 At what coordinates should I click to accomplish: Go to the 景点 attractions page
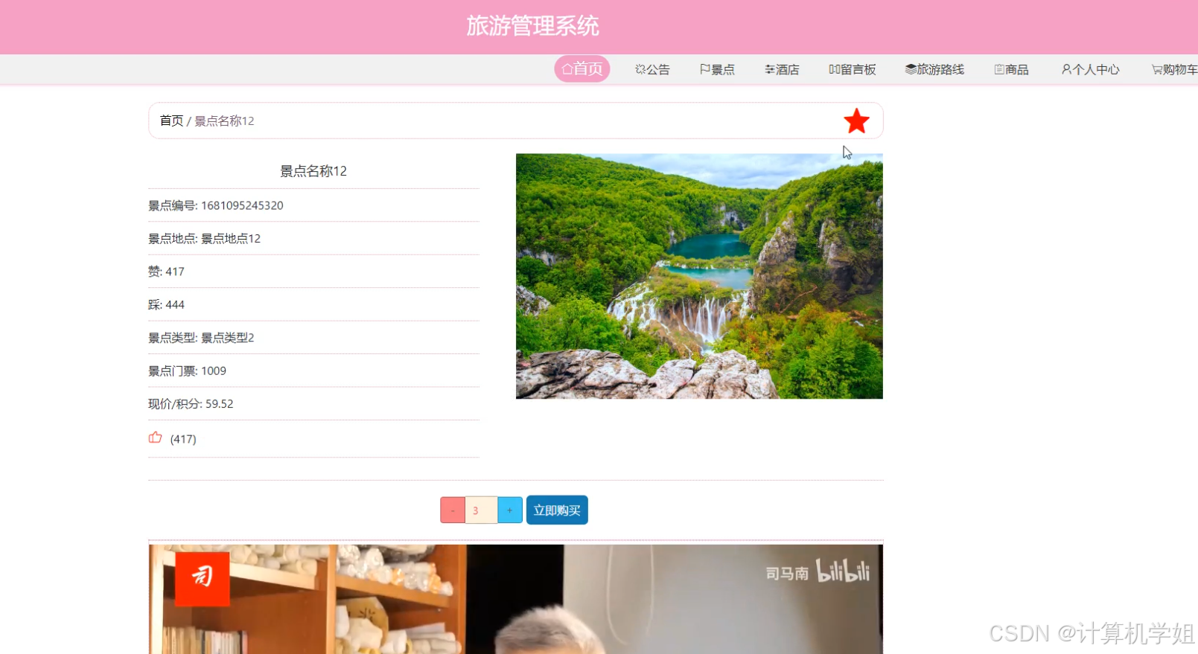pyautogui.click(x=717, y=69)
